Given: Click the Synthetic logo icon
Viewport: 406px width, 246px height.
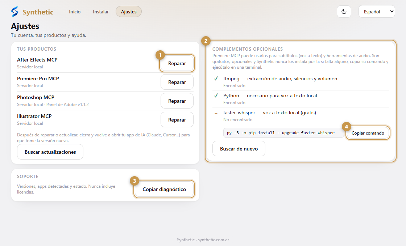Looking at the screenshot, I should pos(15,12).
